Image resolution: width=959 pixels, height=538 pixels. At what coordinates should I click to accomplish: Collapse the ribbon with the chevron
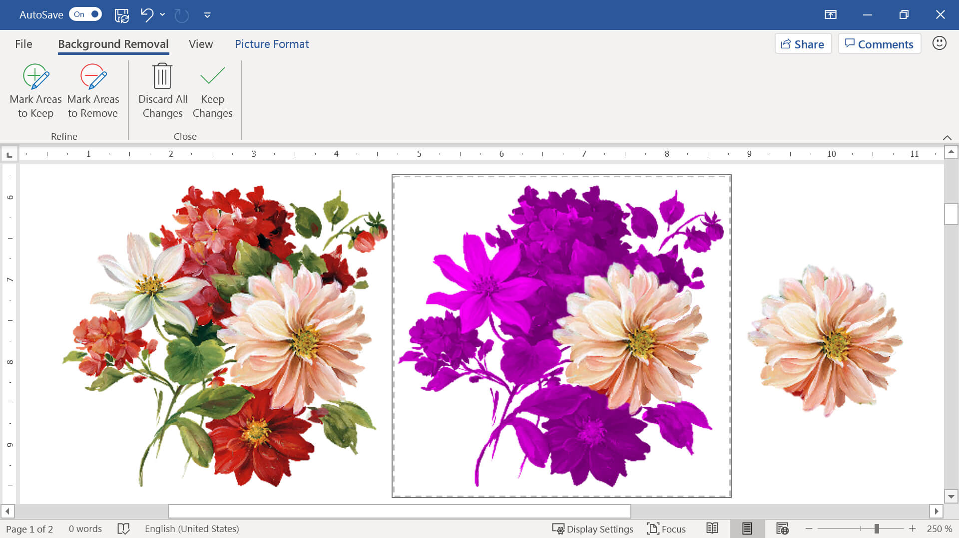pyautogui.click(x=947, y=137)
